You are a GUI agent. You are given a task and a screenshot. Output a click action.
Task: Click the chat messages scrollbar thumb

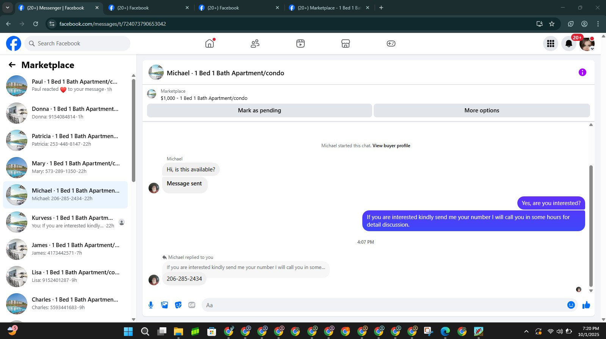(591, 226)
